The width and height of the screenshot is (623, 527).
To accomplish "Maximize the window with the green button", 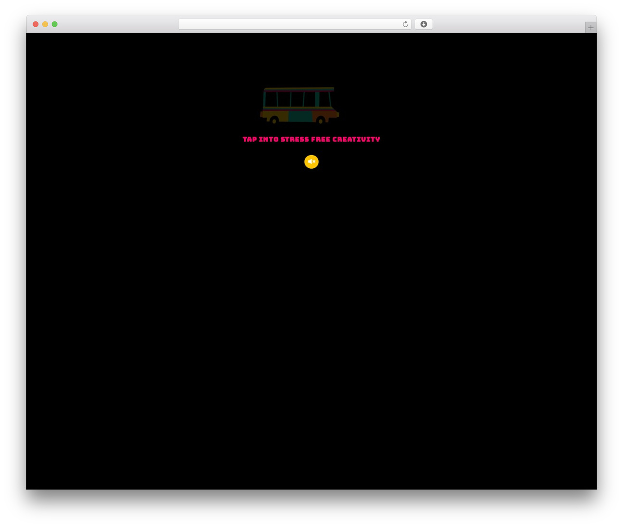I will (55, 24).
